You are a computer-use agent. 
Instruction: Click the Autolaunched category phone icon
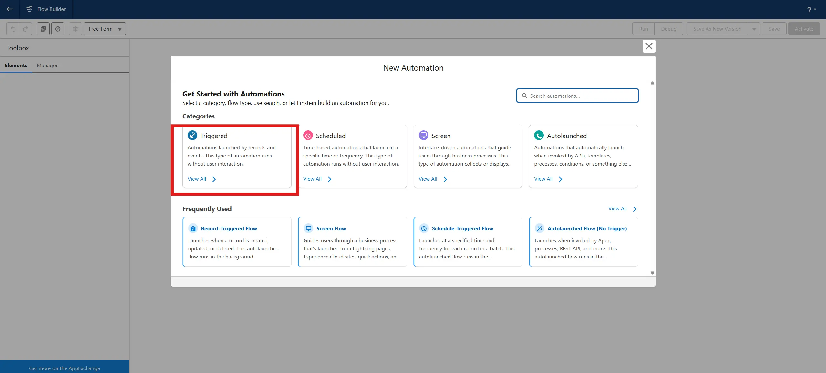pos(539,136)
